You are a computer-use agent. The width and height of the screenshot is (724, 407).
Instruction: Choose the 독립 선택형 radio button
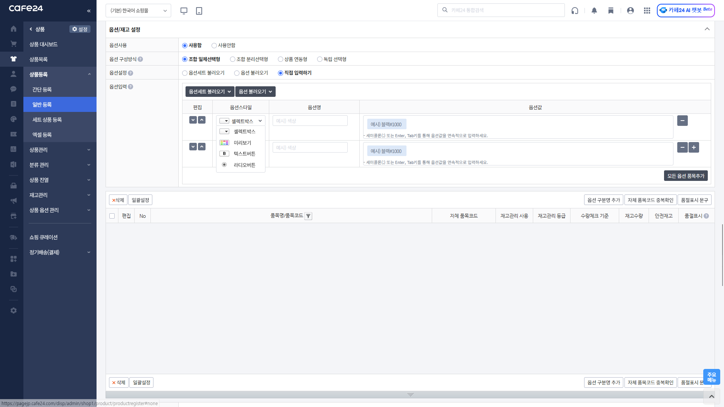pos(320,59)
